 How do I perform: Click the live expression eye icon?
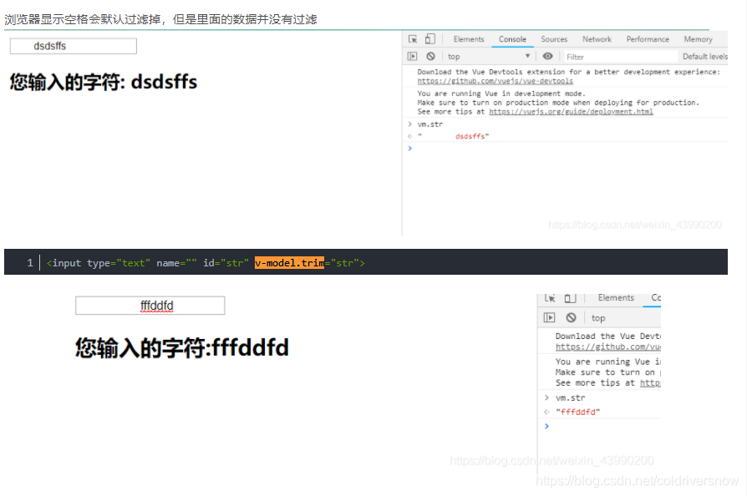(x=546, y=55)
